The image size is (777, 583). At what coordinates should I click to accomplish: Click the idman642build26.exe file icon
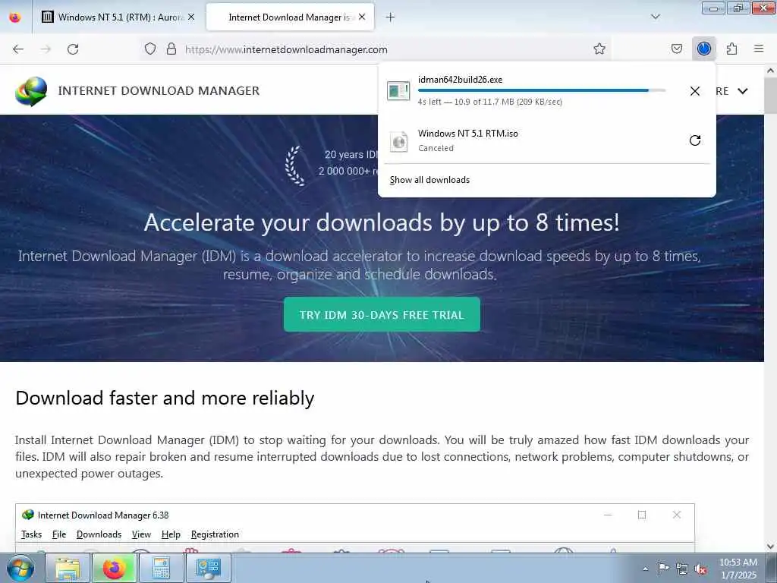click(398, 91)
